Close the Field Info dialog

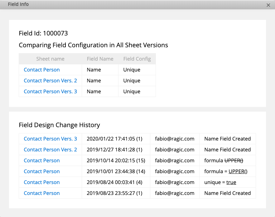point(268,5)
